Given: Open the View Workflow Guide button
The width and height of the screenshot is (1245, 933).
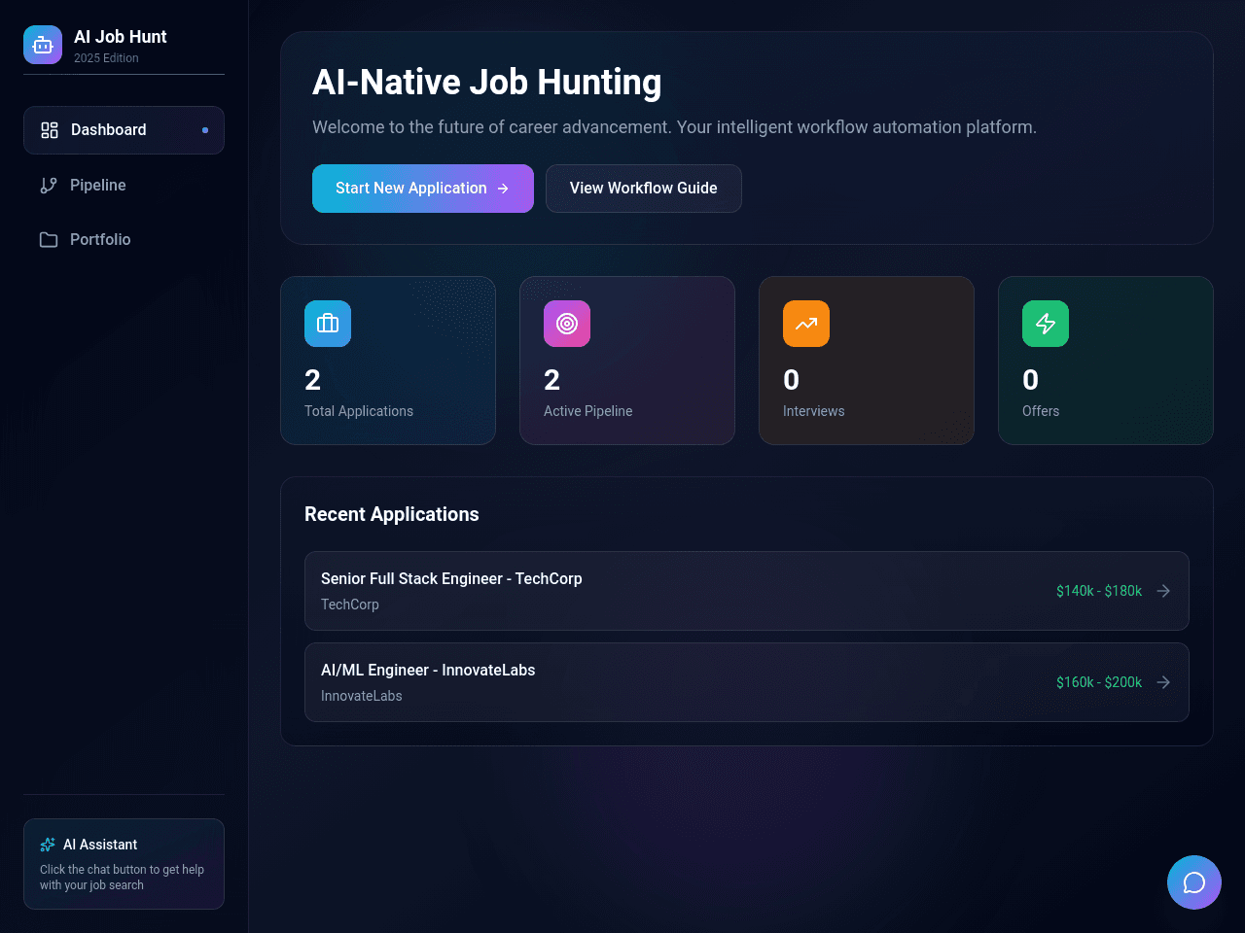Looking at the screenshot, I should pyautogui.click(x=644, y=189).
